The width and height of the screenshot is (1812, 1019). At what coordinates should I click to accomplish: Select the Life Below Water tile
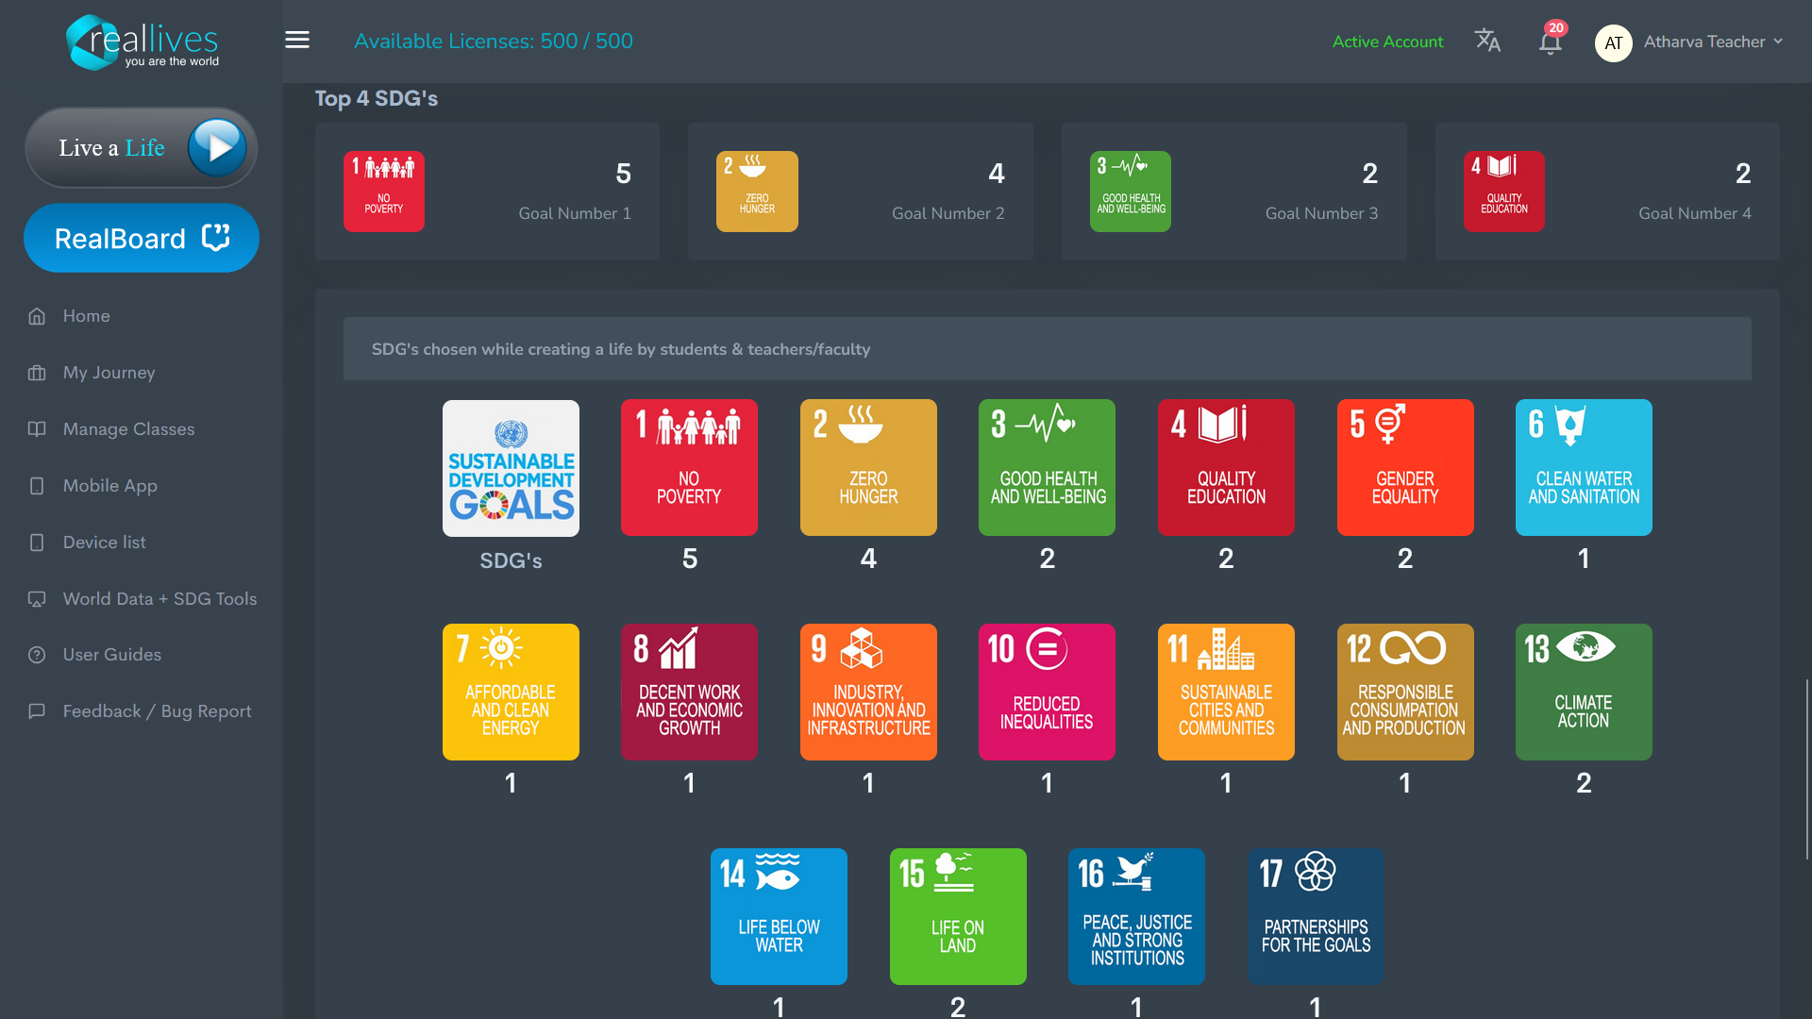click(x=779, y=916)
